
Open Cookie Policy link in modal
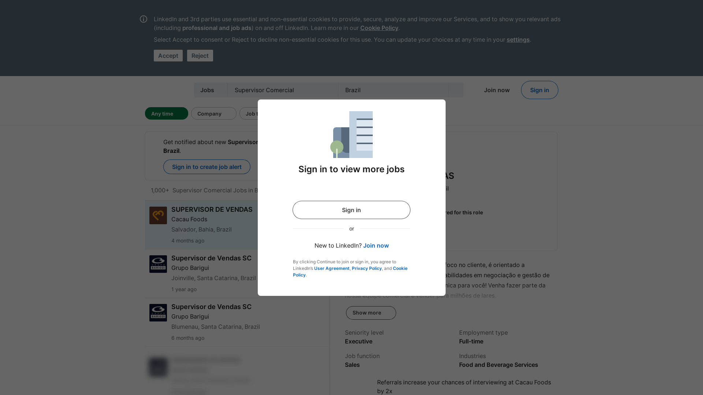click(350, 272)
